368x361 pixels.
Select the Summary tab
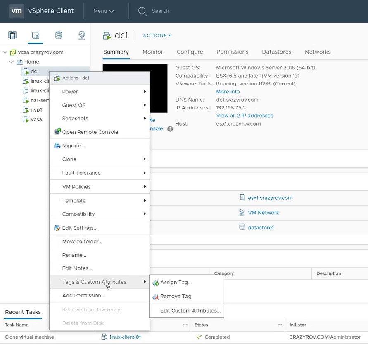tap(116, 52)
